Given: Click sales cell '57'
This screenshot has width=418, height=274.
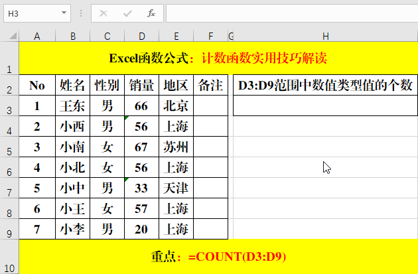Looking at the screenshot, I should 141,208.
